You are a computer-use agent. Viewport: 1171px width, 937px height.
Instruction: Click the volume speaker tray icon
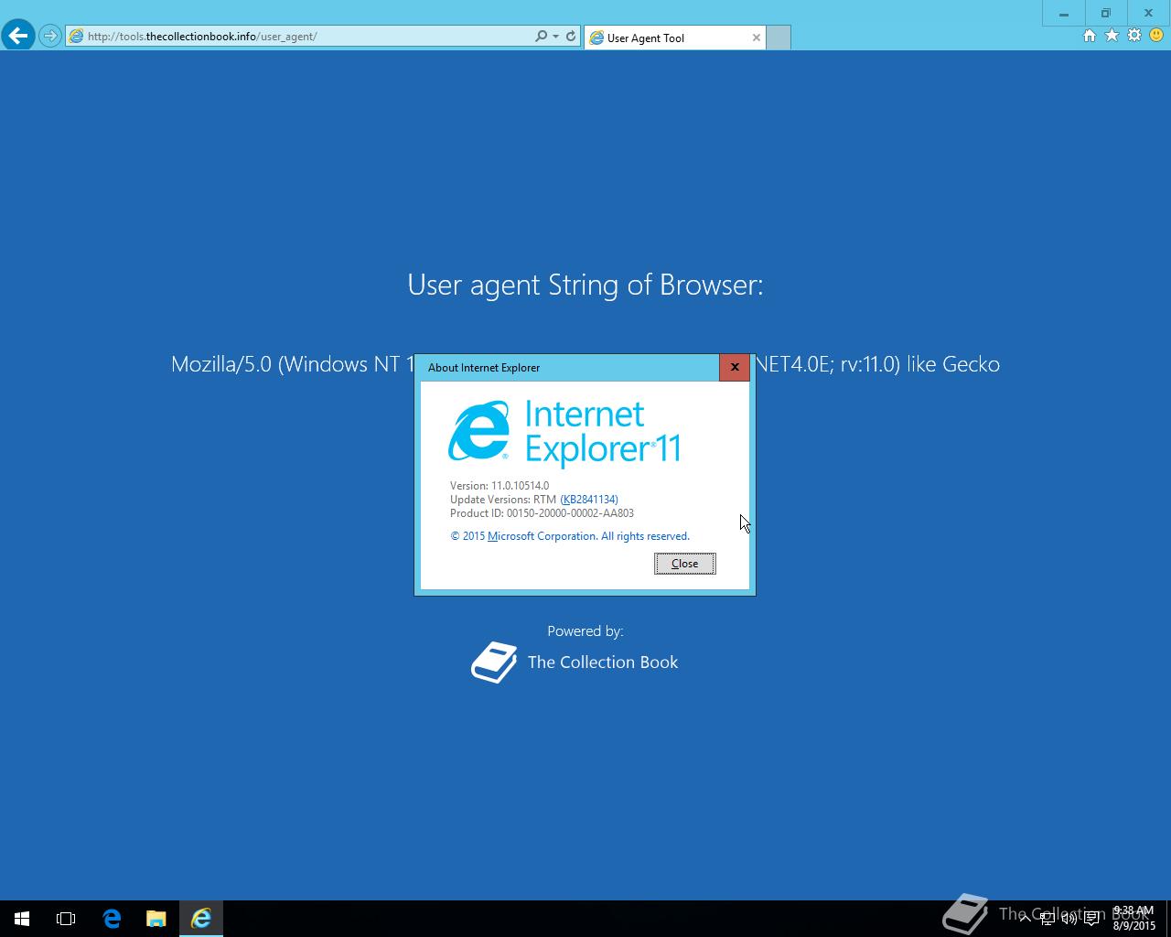coord(1069,919)
